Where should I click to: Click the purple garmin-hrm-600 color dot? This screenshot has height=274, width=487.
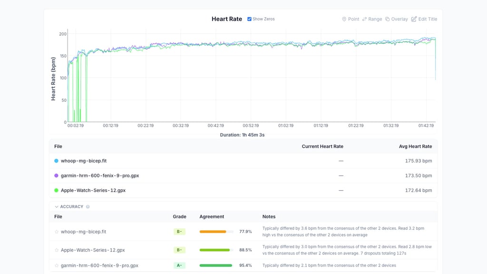pyautogui.click(x=56, y=176)
